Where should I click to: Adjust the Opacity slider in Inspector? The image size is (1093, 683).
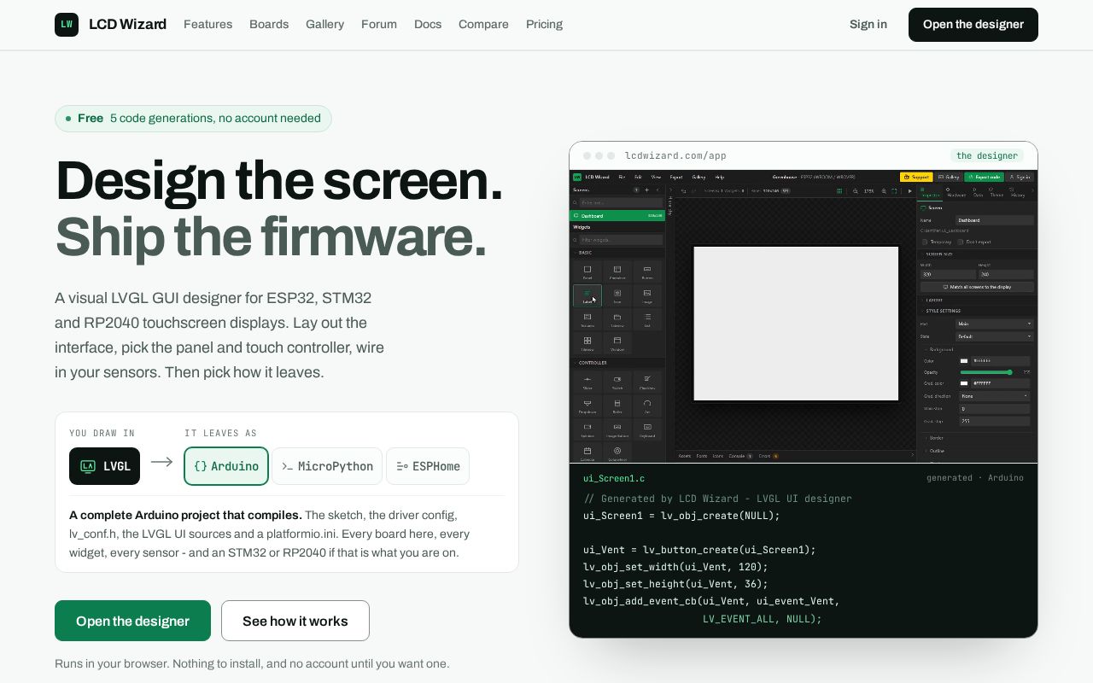coord(986,372)
